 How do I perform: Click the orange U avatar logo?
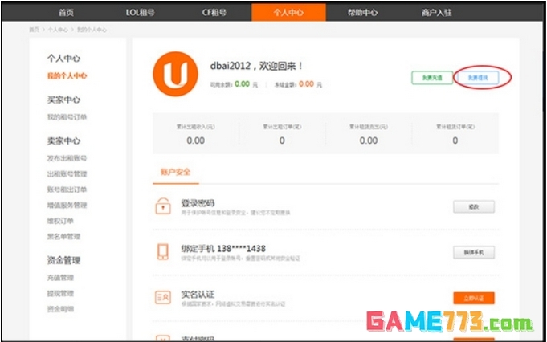tap(175, 74)
